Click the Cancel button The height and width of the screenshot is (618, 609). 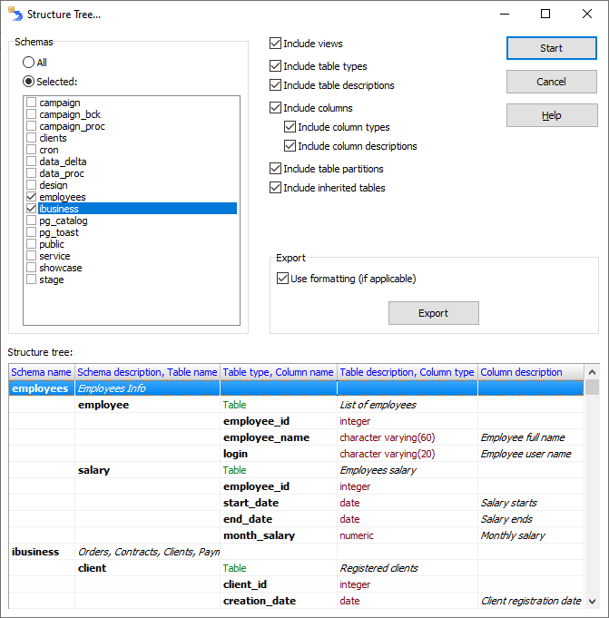click(x=551, y=82)
